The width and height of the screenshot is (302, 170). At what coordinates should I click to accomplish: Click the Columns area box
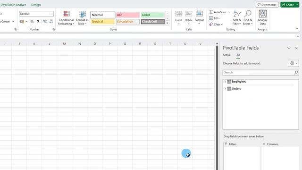point(280,158)
